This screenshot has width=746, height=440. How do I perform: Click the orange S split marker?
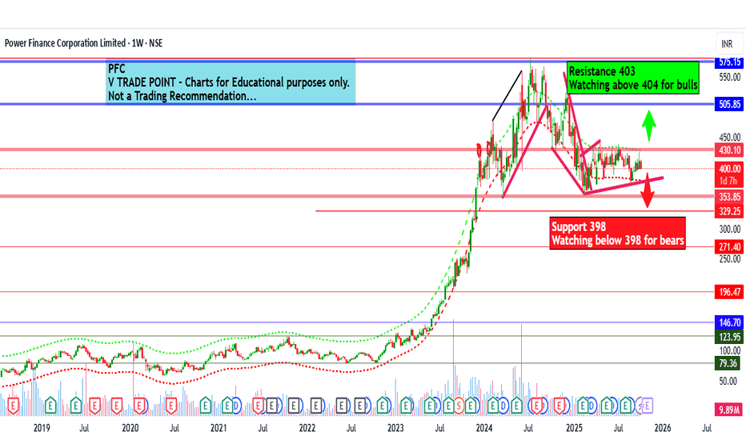point(459,406)
